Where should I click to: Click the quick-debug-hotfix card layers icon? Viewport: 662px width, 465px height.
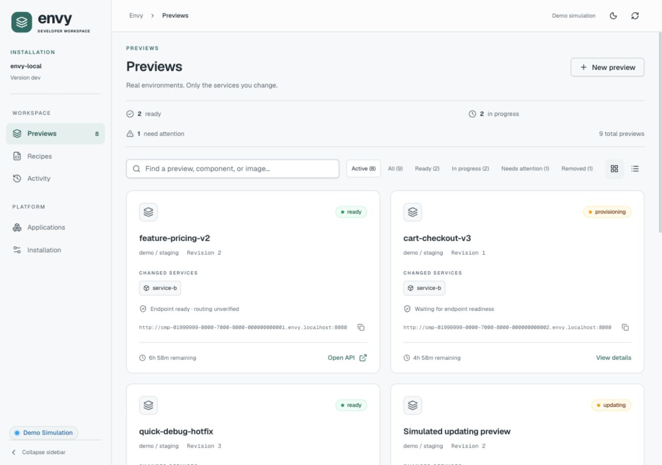148,405
